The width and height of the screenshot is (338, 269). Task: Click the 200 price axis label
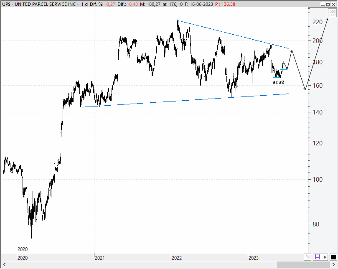[x=318, y=41]
